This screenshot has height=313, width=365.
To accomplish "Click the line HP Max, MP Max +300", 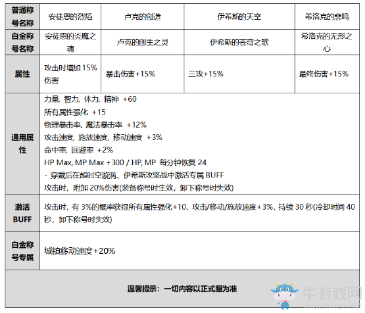I will point(125,162).
